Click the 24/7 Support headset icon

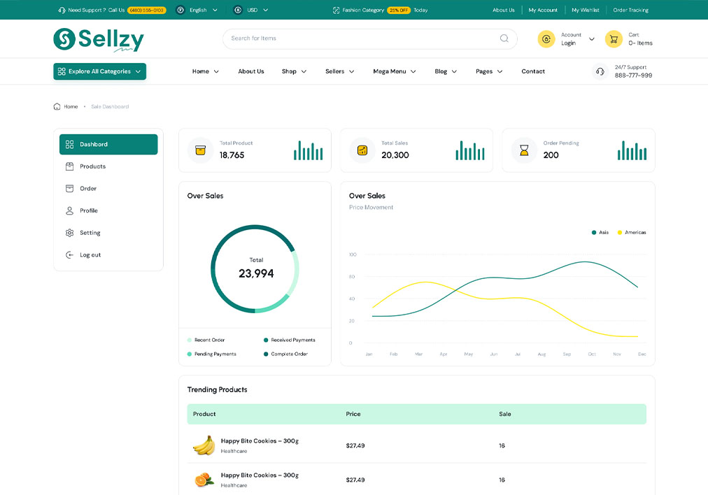pos(600,71)
